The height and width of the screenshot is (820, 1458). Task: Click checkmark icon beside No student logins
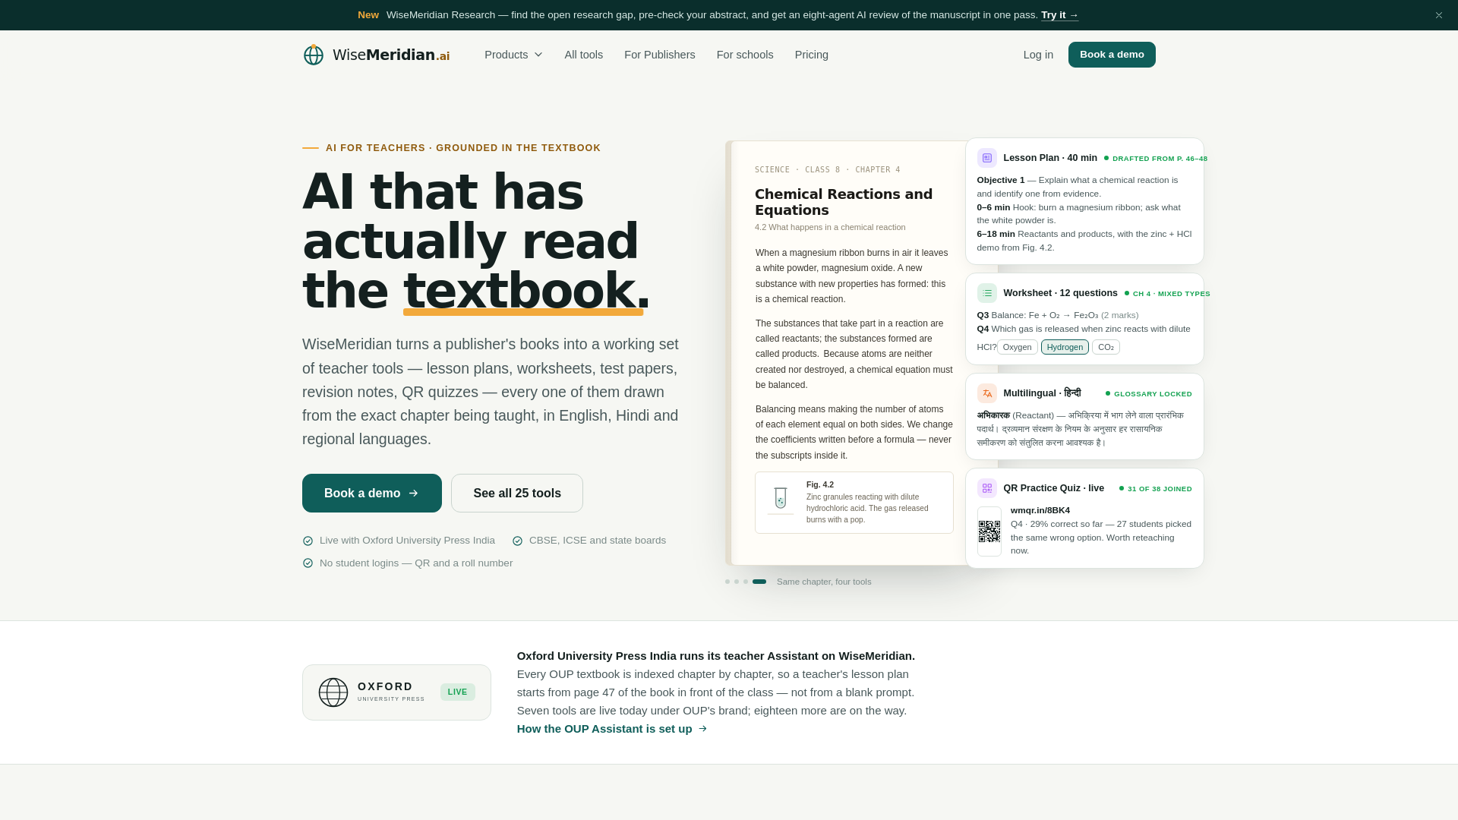click(x=308, y=563)
